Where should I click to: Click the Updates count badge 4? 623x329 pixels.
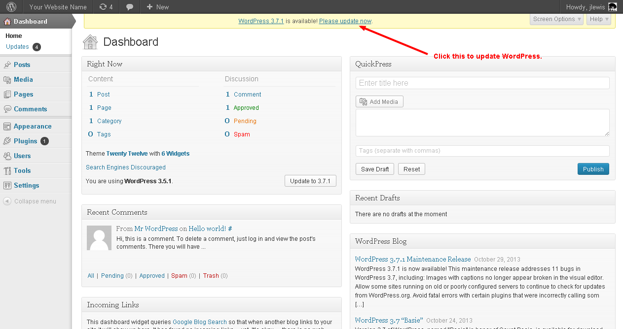point(37,47)
